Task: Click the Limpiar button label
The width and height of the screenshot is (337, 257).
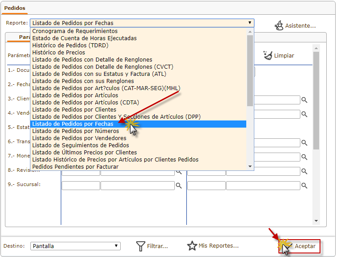Action: pyautogui.click(x=284, y=56)
